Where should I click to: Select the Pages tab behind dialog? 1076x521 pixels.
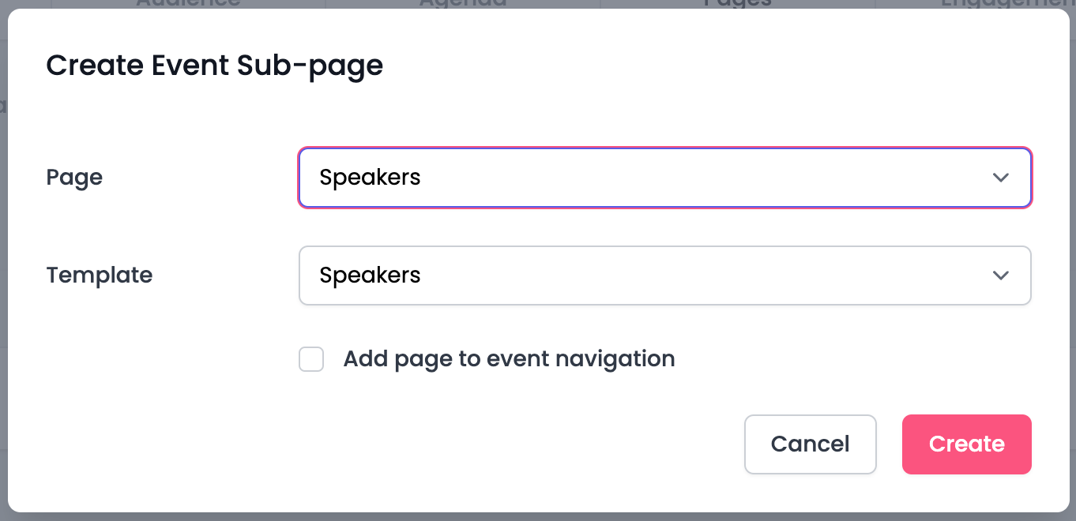tap(738, 3)
